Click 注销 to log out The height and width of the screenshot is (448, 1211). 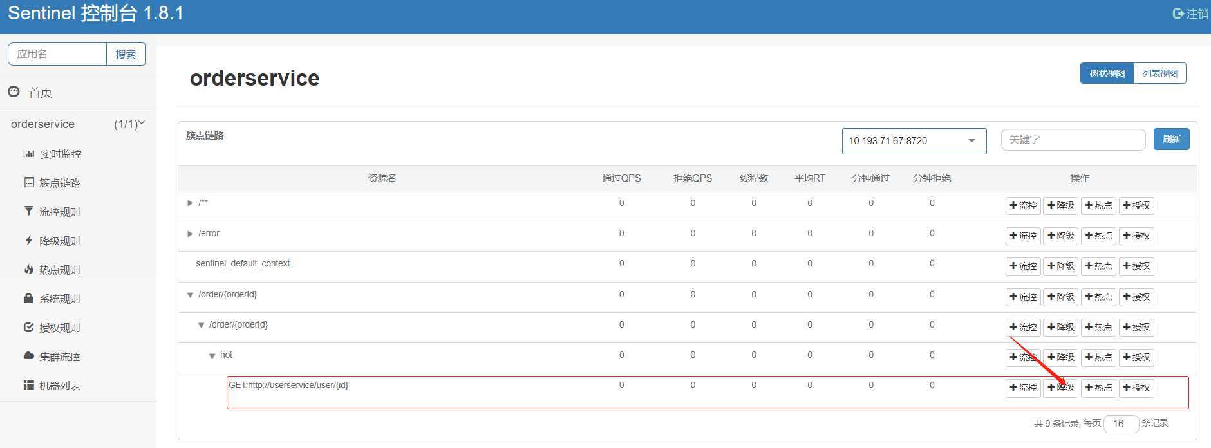1197,14
